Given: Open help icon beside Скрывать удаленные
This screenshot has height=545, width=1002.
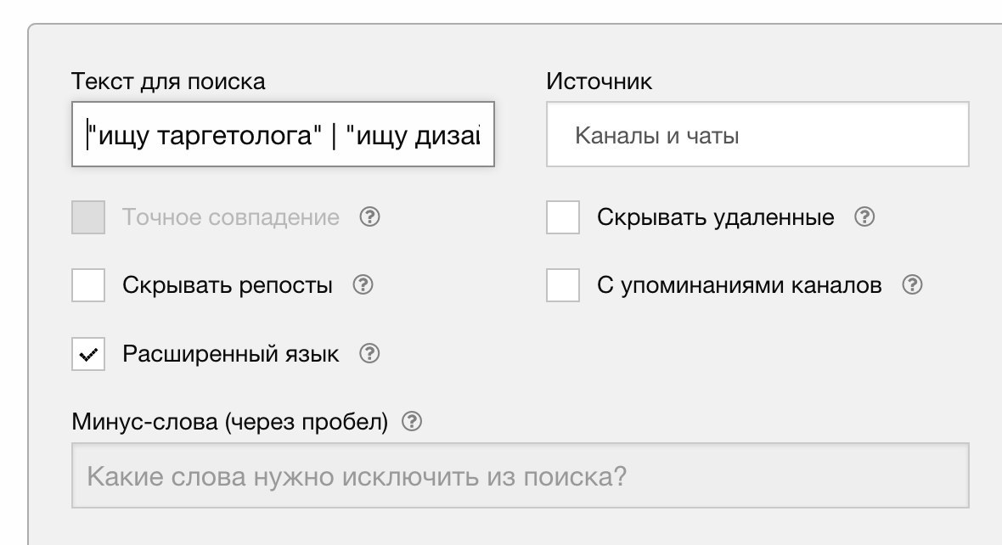Looking at the screenshot, I should 864,216.
